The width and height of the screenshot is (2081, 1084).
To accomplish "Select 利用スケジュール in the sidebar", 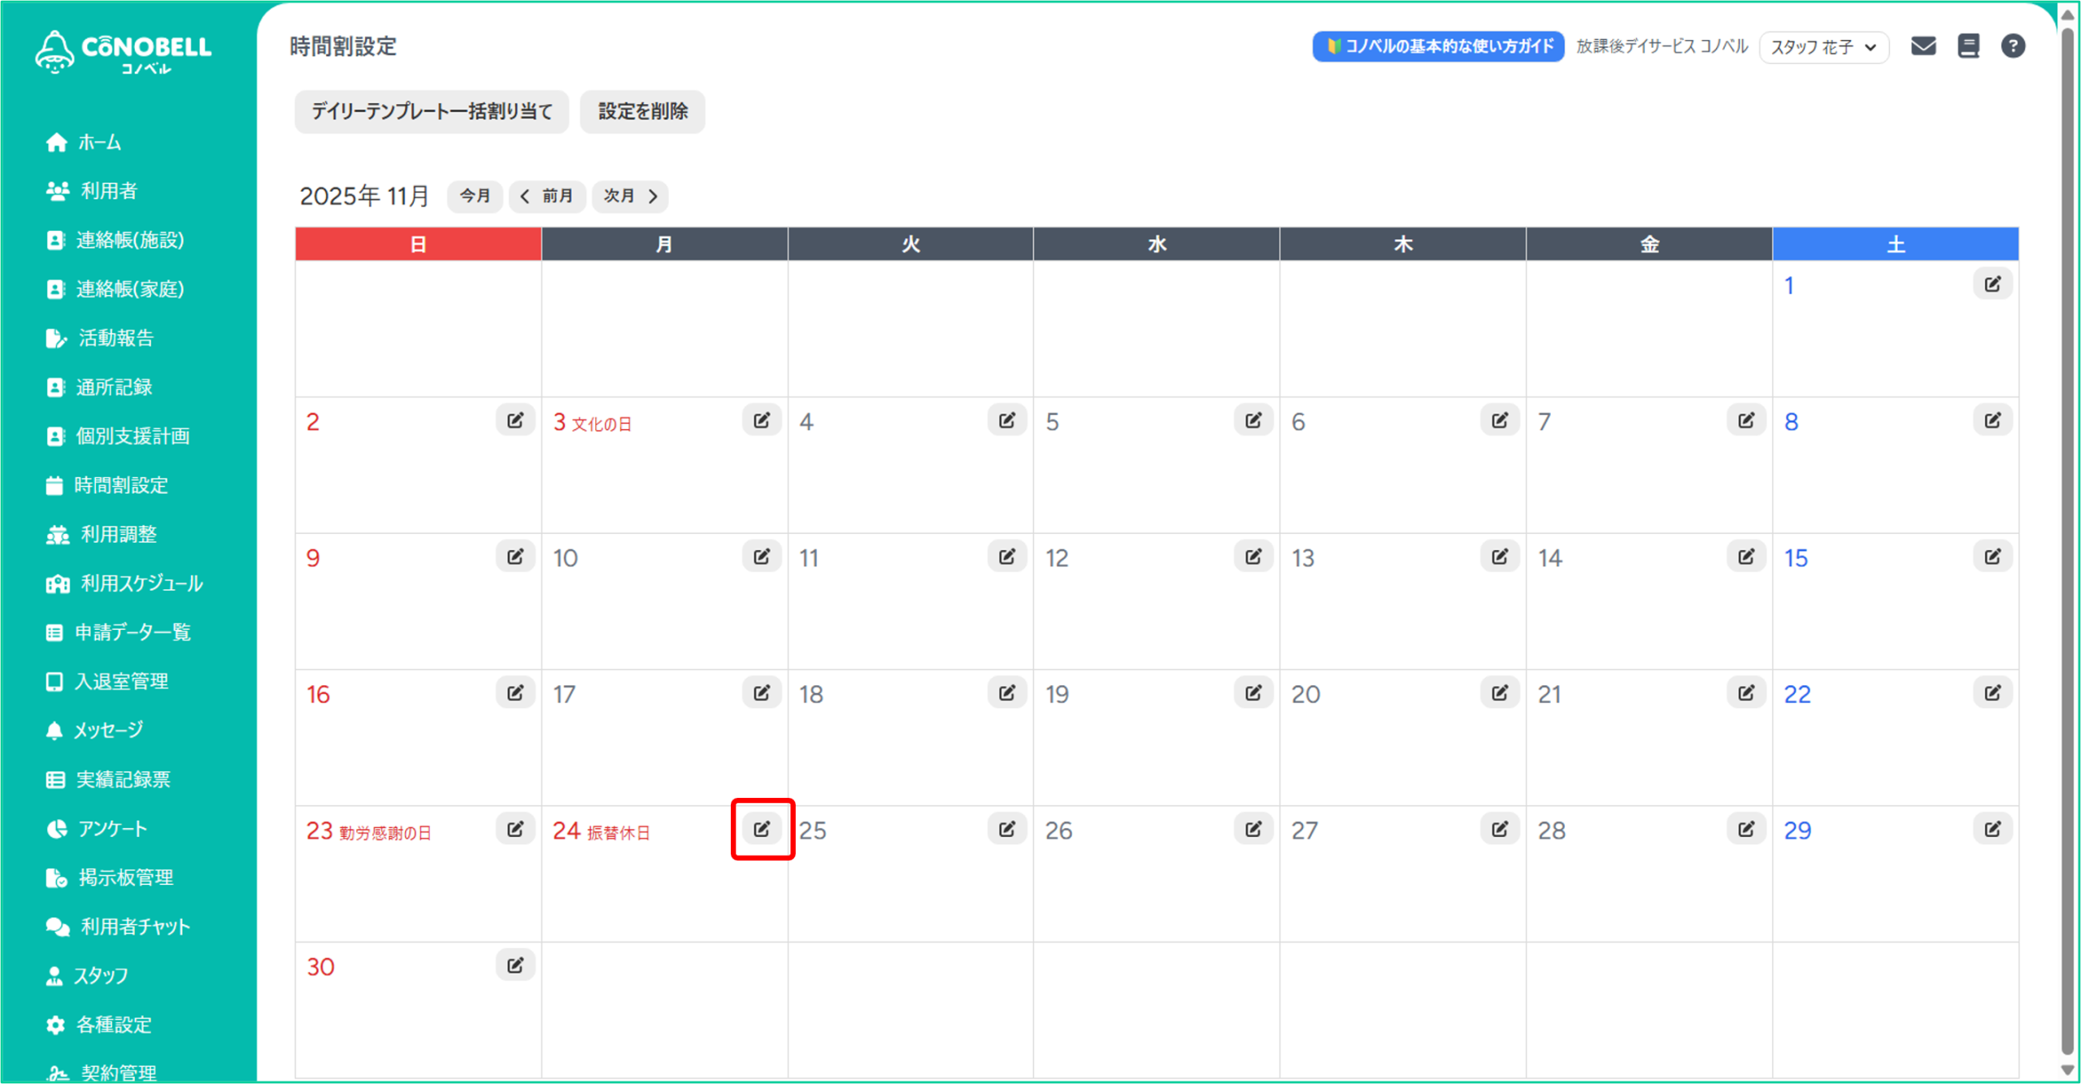I will pos(141,583).
